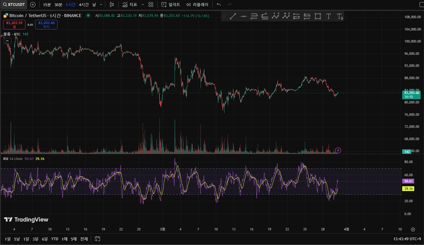The image size is (424, 245).
Task: Select the 4시간 timeframe
Action: (84, 4)
